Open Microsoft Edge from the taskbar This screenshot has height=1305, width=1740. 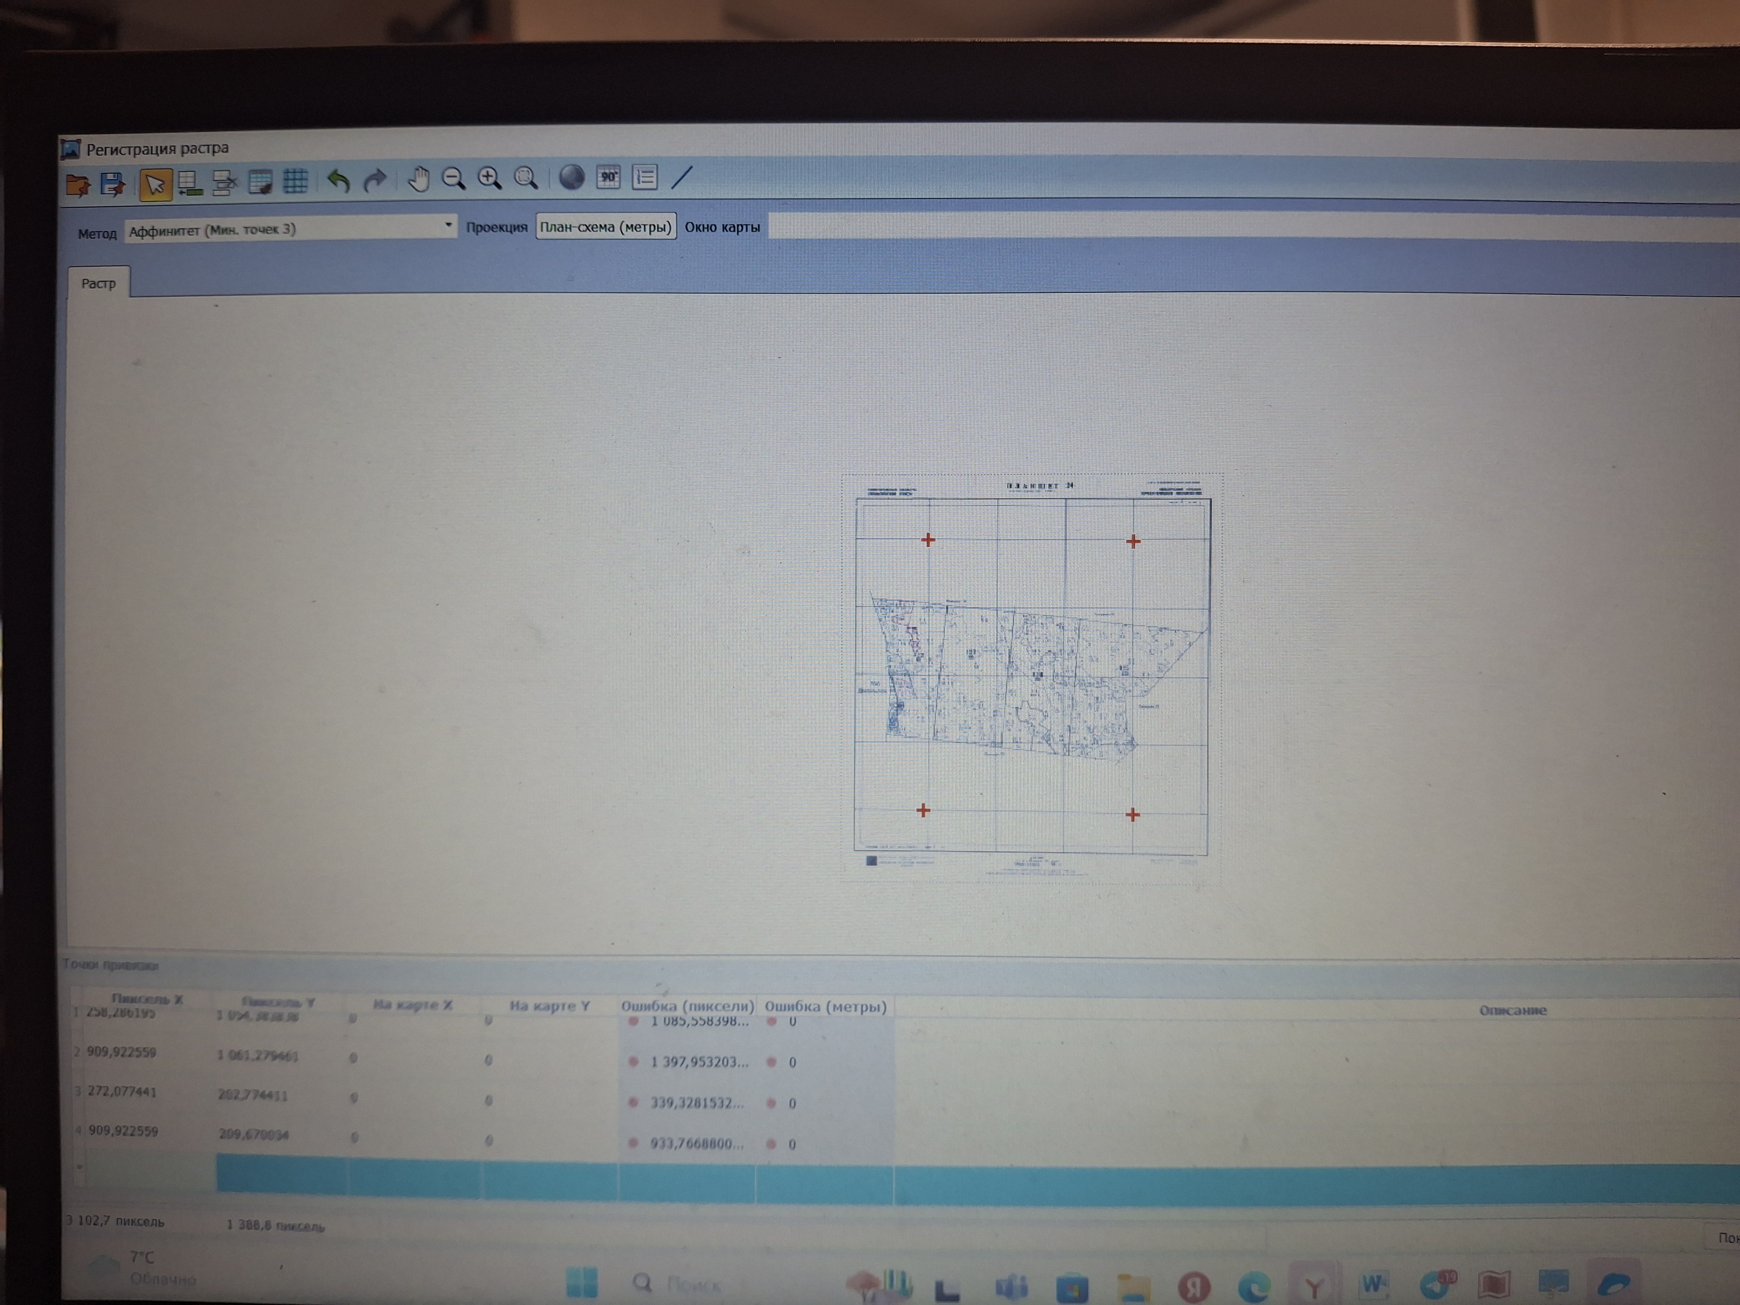(1254, 1286)
